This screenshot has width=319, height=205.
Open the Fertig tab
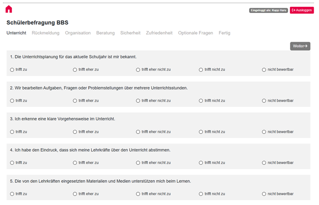[224, 33]
